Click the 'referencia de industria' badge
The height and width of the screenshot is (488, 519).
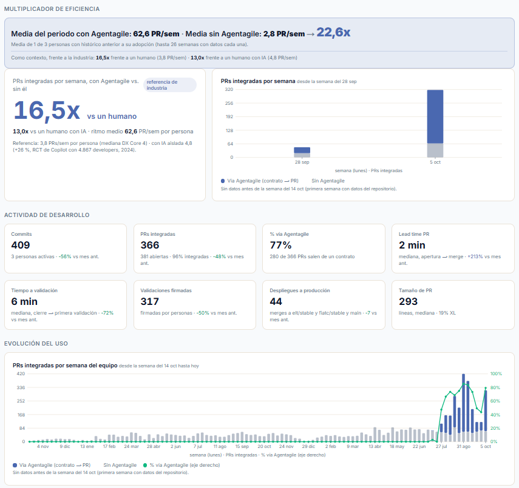pos(170,85)
